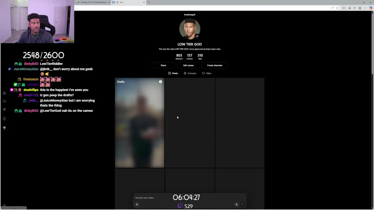Select the Posts tab

coord(173,73)
